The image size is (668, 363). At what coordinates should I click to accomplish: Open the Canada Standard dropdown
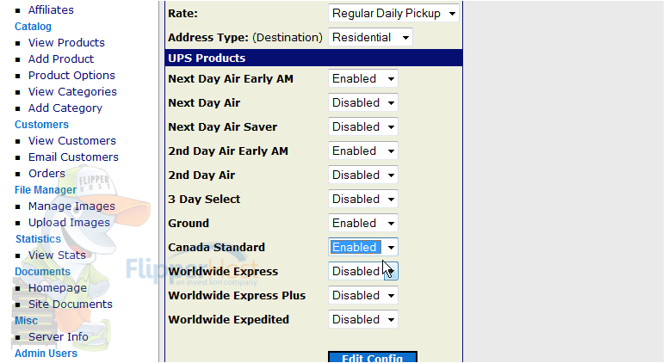pyautogui.click(x=363, y=247)
